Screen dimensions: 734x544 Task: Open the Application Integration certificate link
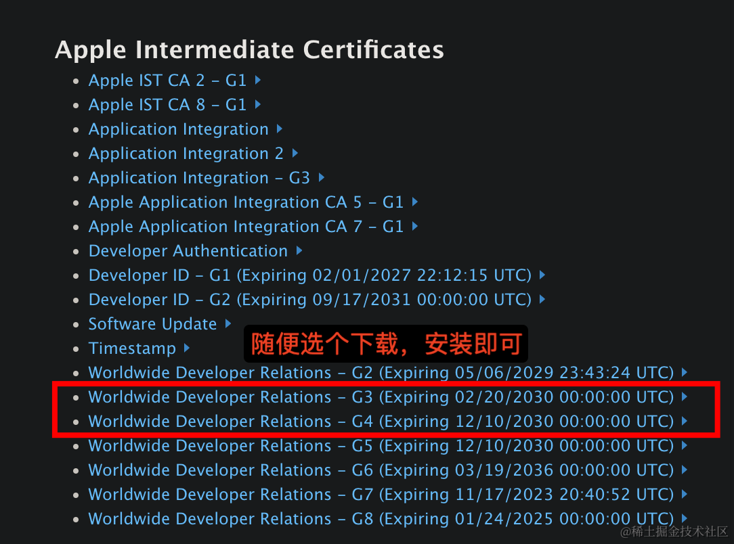[178, 129]
